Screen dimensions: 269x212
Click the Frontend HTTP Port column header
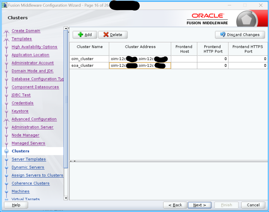[213, 49]
